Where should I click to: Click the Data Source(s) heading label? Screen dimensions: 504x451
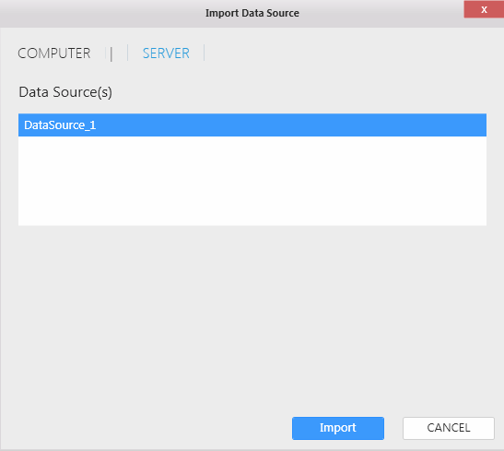65,92
